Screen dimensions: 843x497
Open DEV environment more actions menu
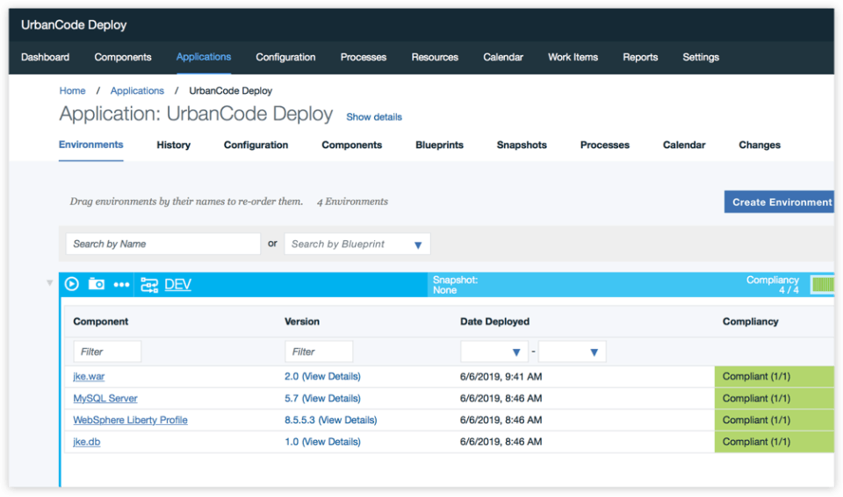pos(121,285)
